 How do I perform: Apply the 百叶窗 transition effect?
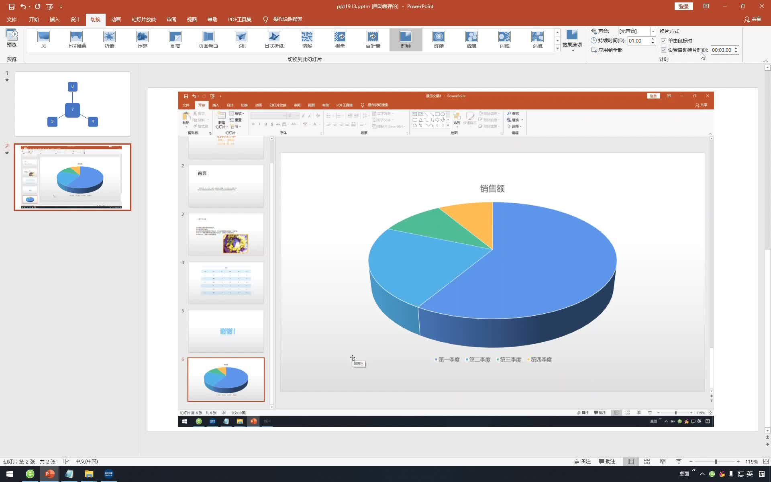click(x=373, y=40)
